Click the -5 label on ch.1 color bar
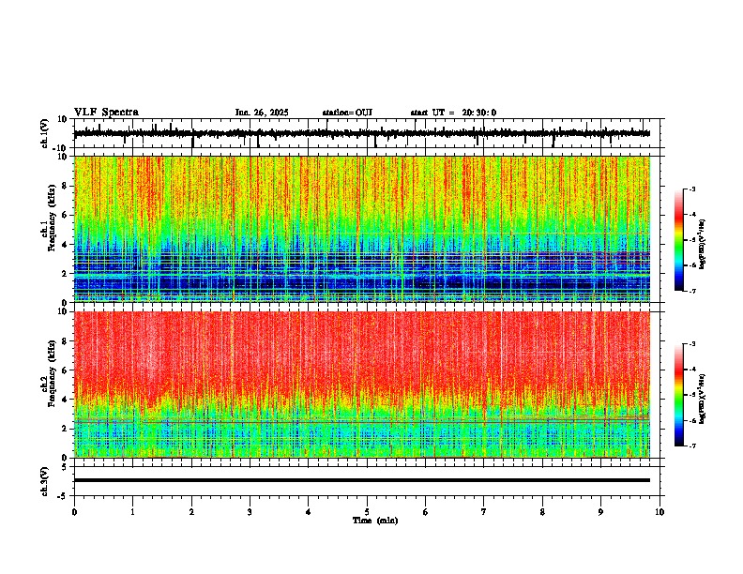 [x=691, y=240]
